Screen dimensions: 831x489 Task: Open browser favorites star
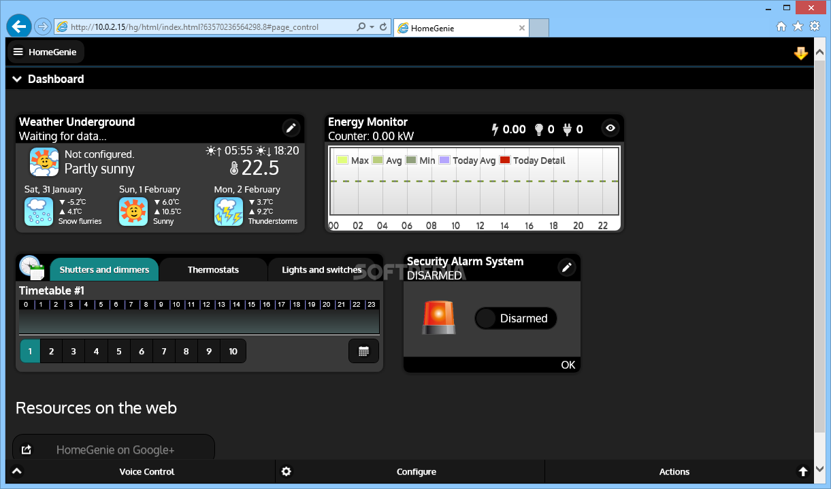click(798, 27)
